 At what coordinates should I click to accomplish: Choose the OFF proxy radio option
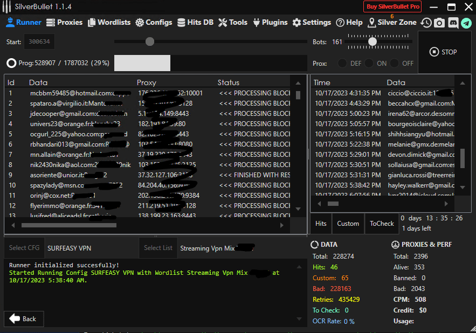pos(395,63)
